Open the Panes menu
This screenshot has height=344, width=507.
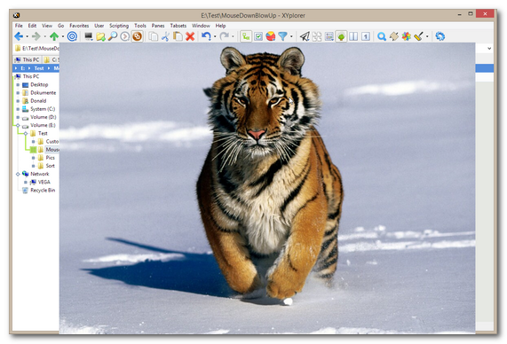click(x=158, y=26)
